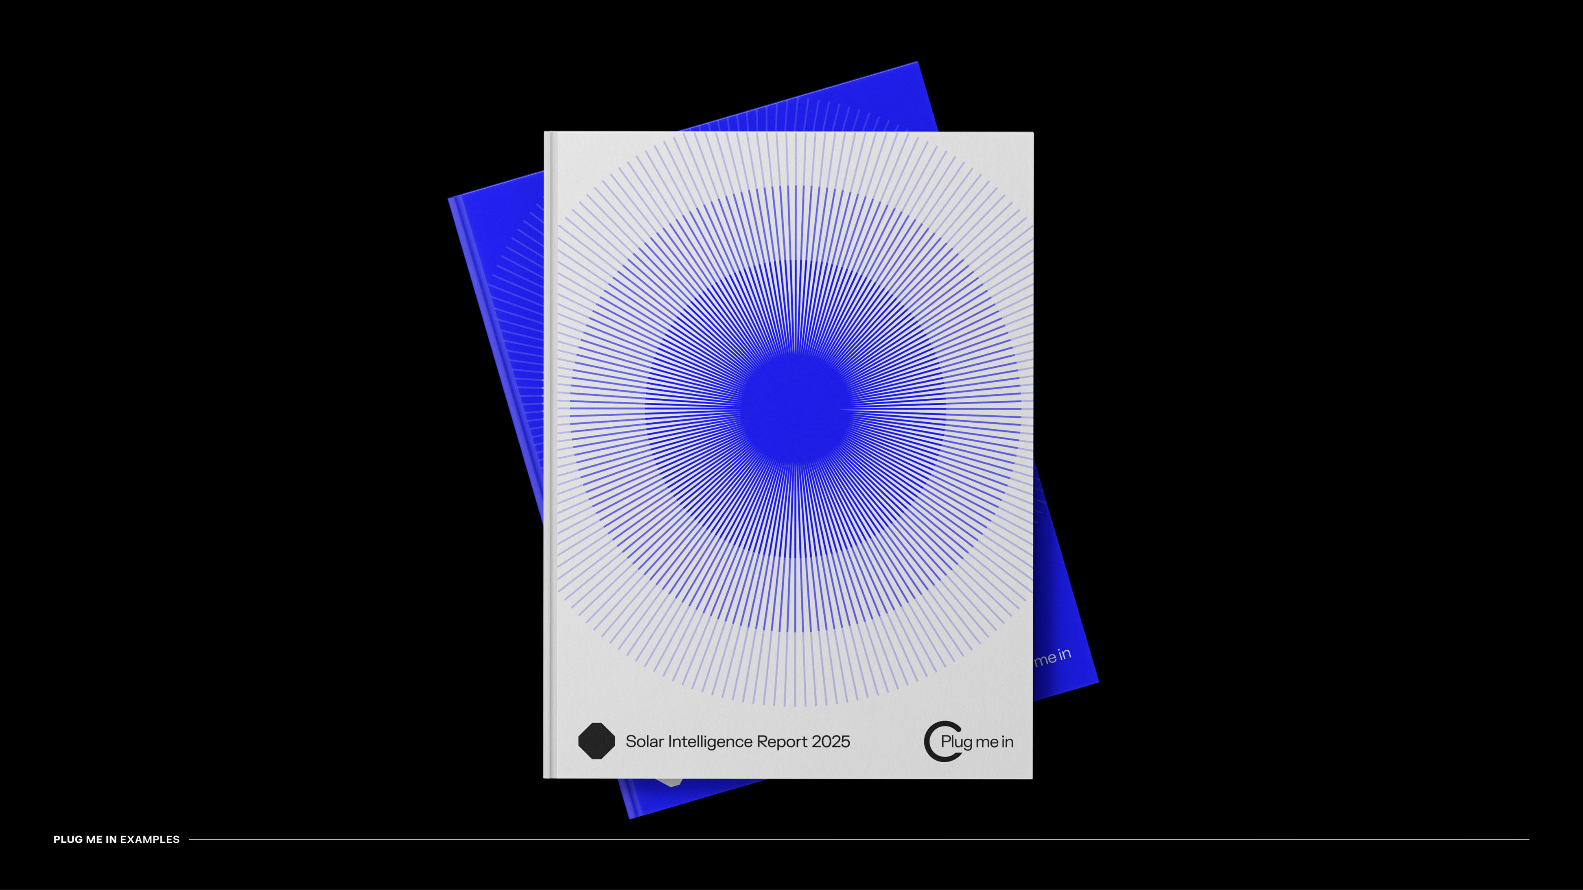Screen dimensions: 1583x890
Task: Click the '2025' year on the cover
Action: click(831, 742)
